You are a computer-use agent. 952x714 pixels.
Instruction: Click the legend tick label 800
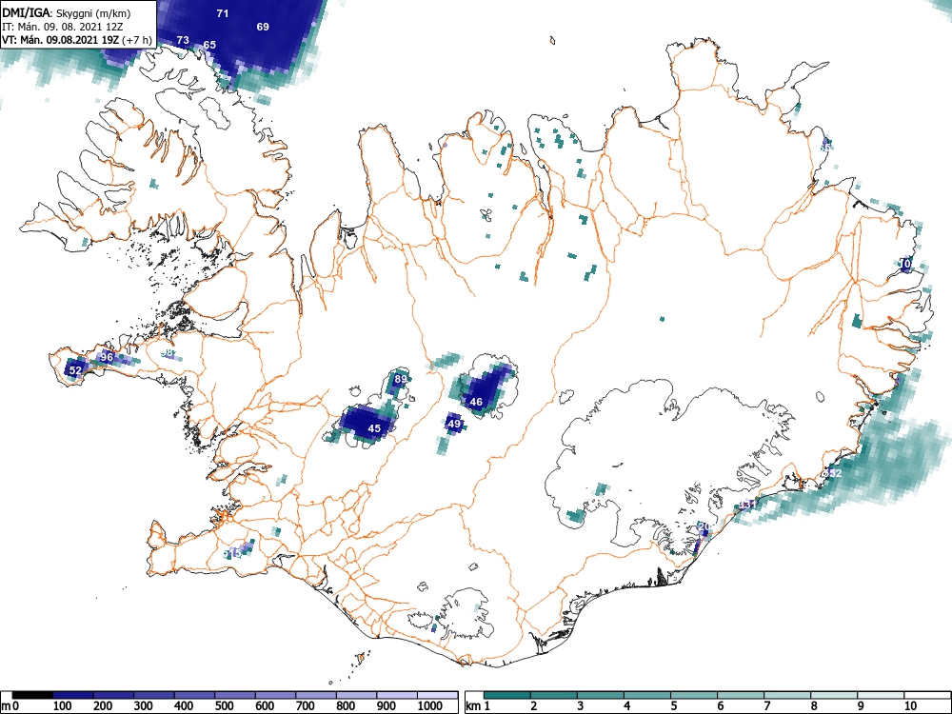(346, 705)
